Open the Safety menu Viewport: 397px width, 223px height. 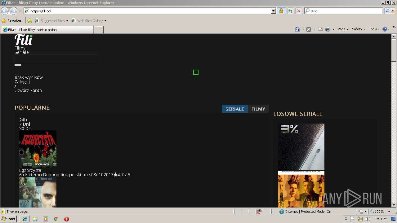coord(358,29)
